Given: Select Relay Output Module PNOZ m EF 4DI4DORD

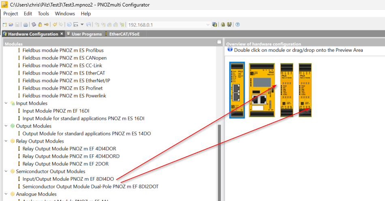Looking at the screenshot, I should coord(71,156).
